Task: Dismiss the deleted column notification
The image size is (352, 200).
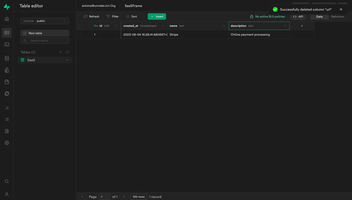Action: pos(341,10)
